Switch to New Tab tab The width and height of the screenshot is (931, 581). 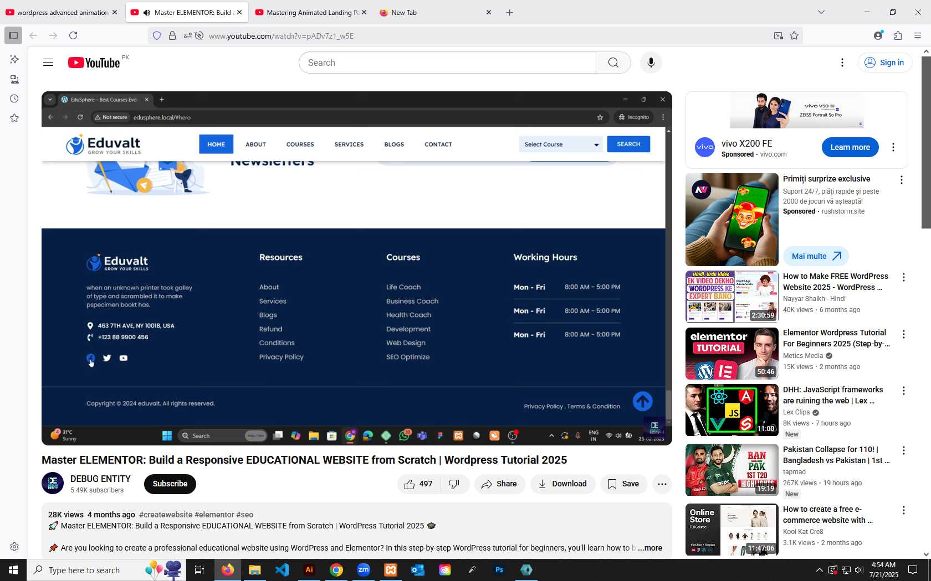pyautogui.click(x=435, y=12)
